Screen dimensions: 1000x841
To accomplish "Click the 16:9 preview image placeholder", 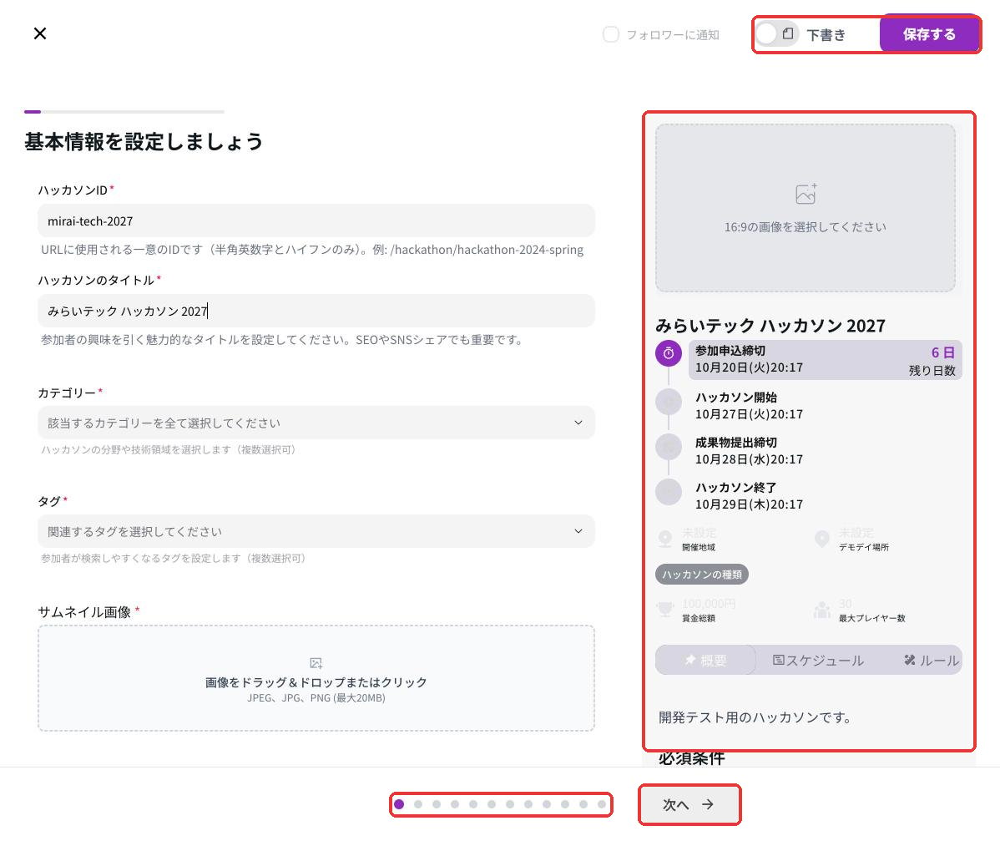I will tap(805, 208).
